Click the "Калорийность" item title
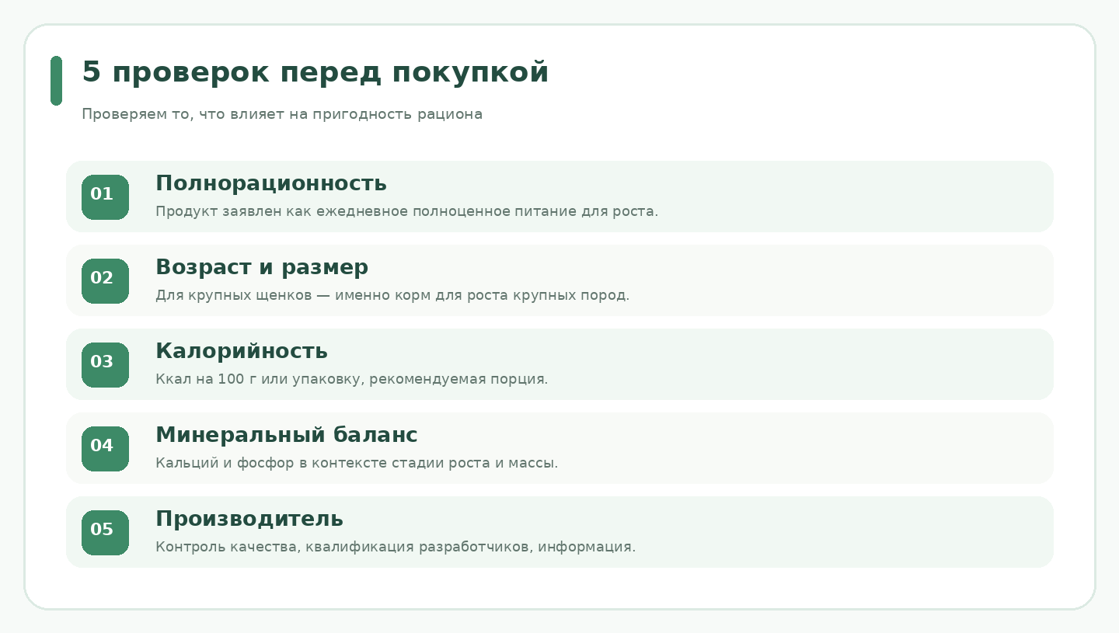Viewport: 1119px width, 633px height. [242, 351]
